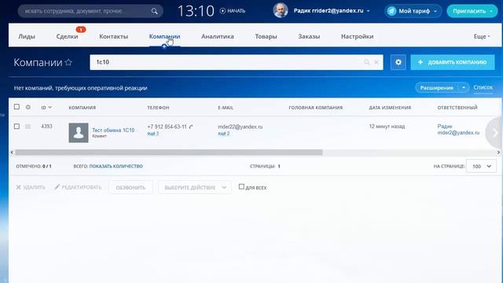This screenshot has width=503, height=283.
Task: Click the ПОКАЗАТЬ КОЛИЧЕСТВО link
Action: 116,166
